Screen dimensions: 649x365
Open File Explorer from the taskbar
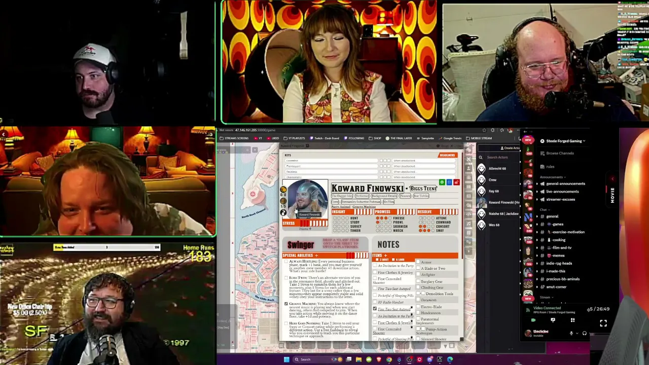358,359
